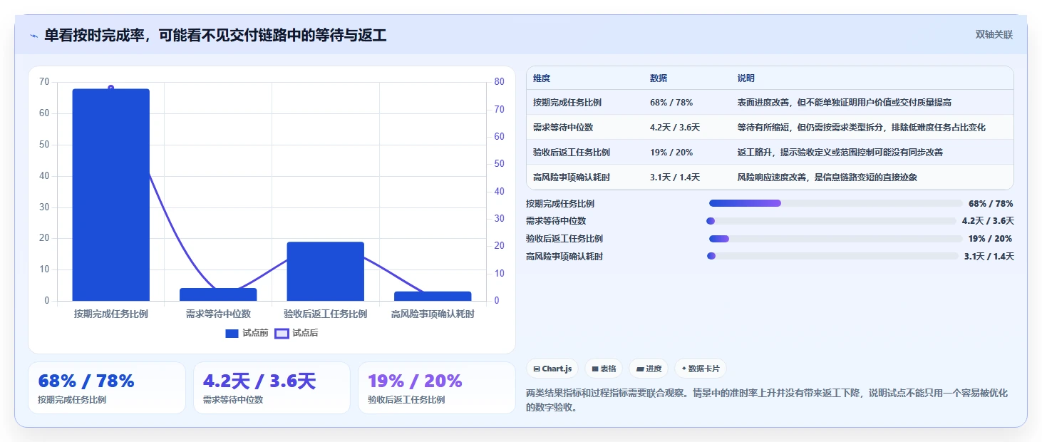Screen dimensions: 1042x442
Task: Click the icon inside the 进度 chip
Action: tap(640, 369)
